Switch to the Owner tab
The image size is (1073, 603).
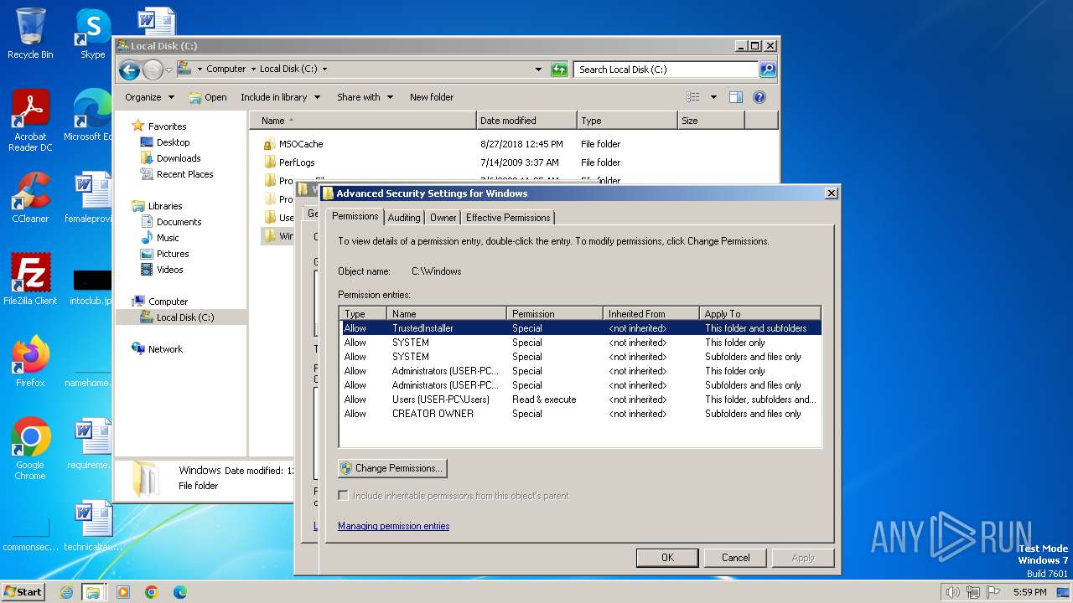pos(443,218)
